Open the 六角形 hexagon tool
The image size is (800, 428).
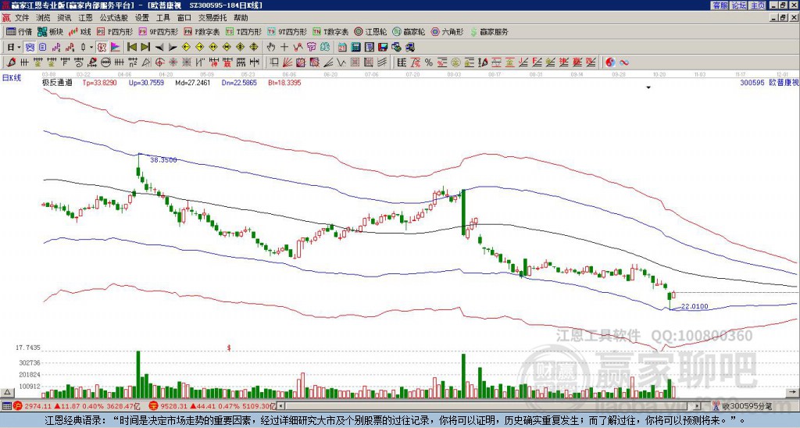coord(447,31)
